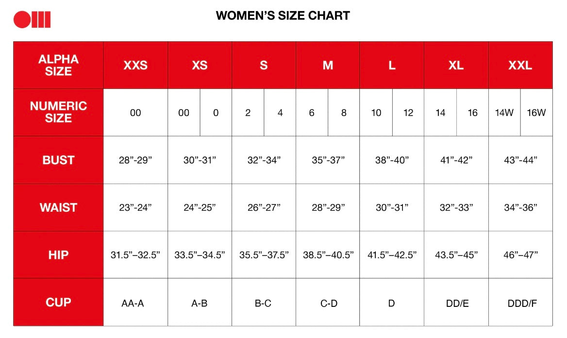Click numeric size 8 cell
567x338 pixels.
pyautogui.click(x=344, y=113)
